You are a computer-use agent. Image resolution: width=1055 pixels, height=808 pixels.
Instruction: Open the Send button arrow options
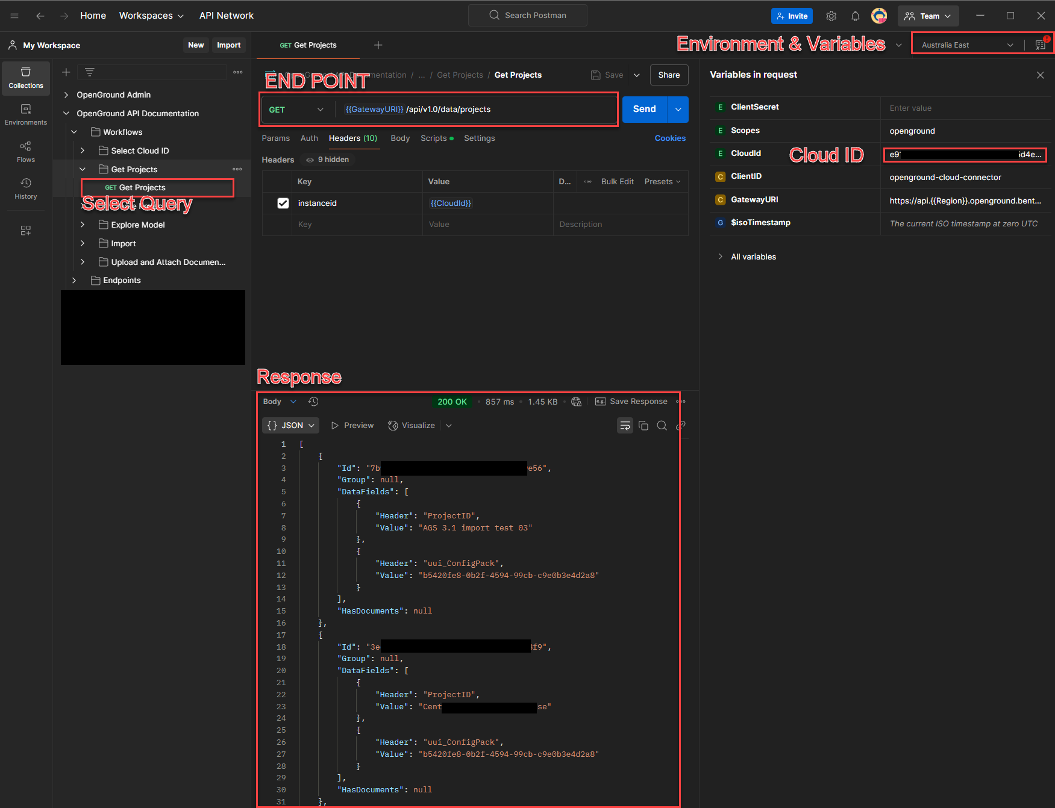click(678, 110)
